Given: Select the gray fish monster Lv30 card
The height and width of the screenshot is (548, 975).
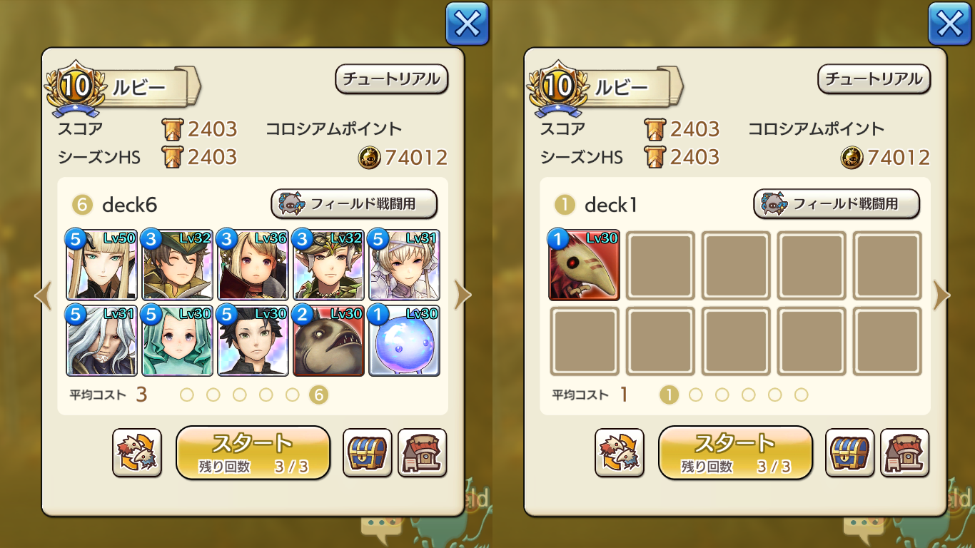Looking at the screenshot, I should pos(328,340).
